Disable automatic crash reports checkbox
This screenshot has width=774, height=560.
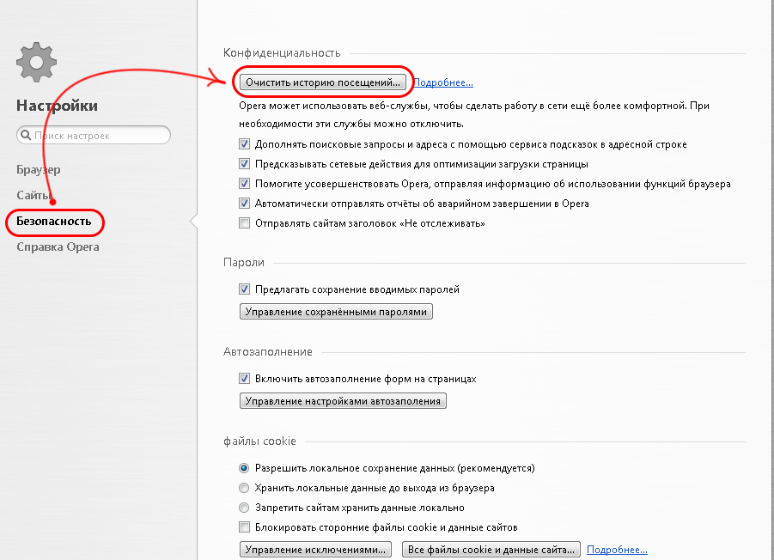point(245,204)
